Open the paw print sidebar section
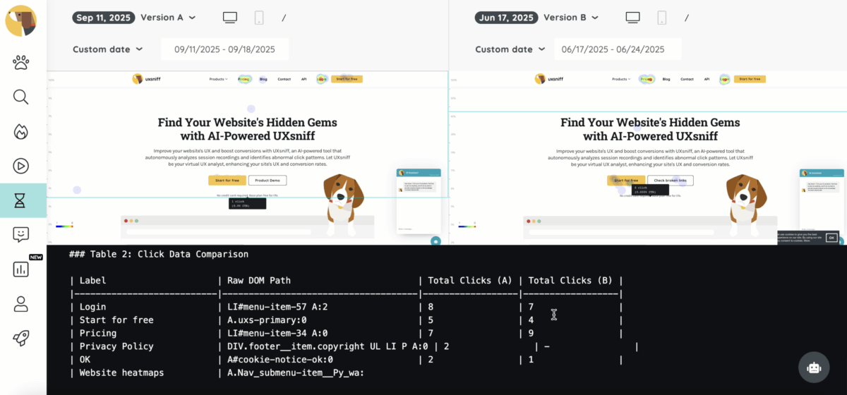Viewport: 847px width, 395px height. 21,62
